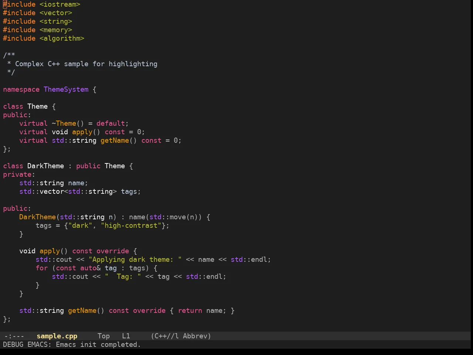Click the (C++//l Abbrev) mode indicator
This screenshot has height=355, width=473.
[181, 336]
